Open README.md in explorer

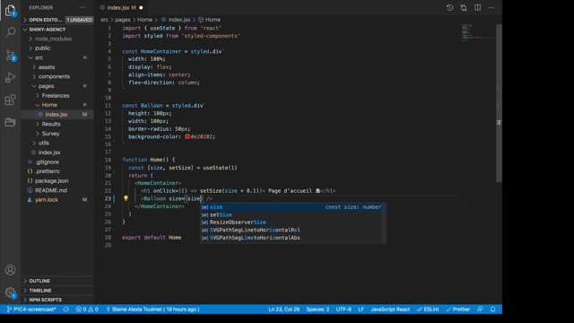tap(57, 190)
